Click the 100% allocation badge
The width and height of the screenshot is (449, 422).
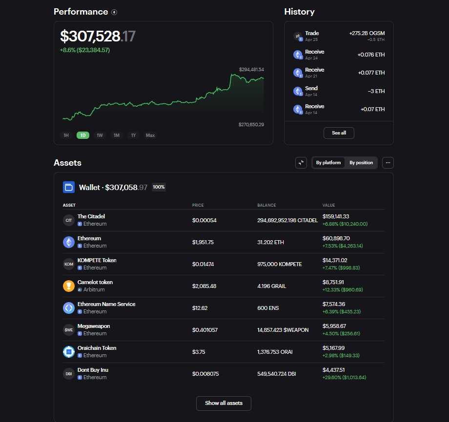pyautogui.click(x=158, y=187)
